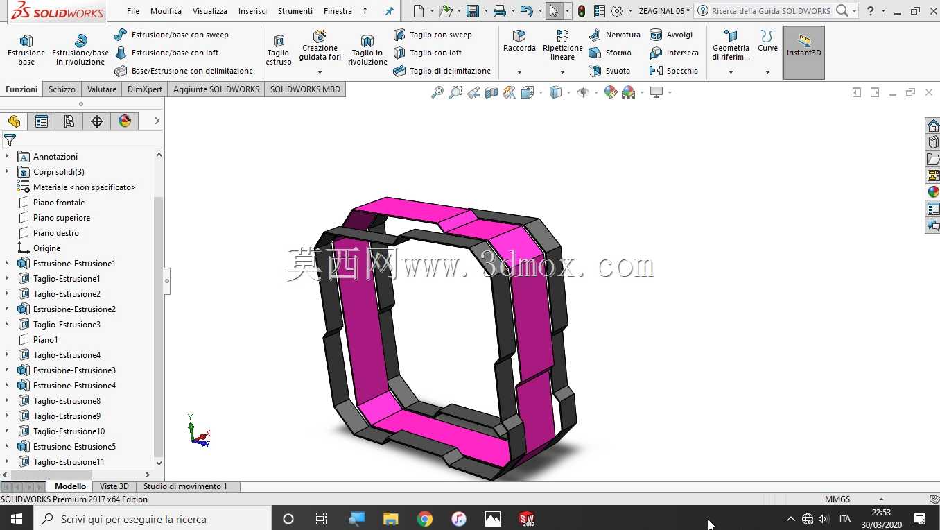The image size is (940, 530).
Task: Switch to the DimXpert tab
Action: tap(145, 89)
